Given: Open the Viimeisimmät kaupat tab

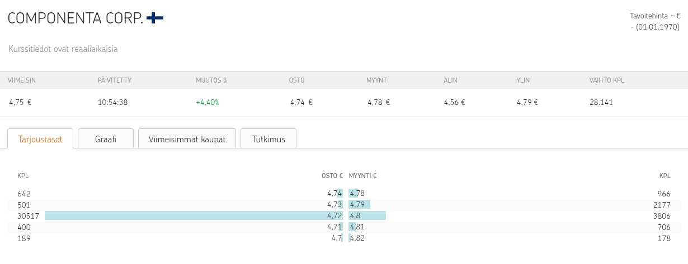Looking at the screenshot, I should [187, 139].
